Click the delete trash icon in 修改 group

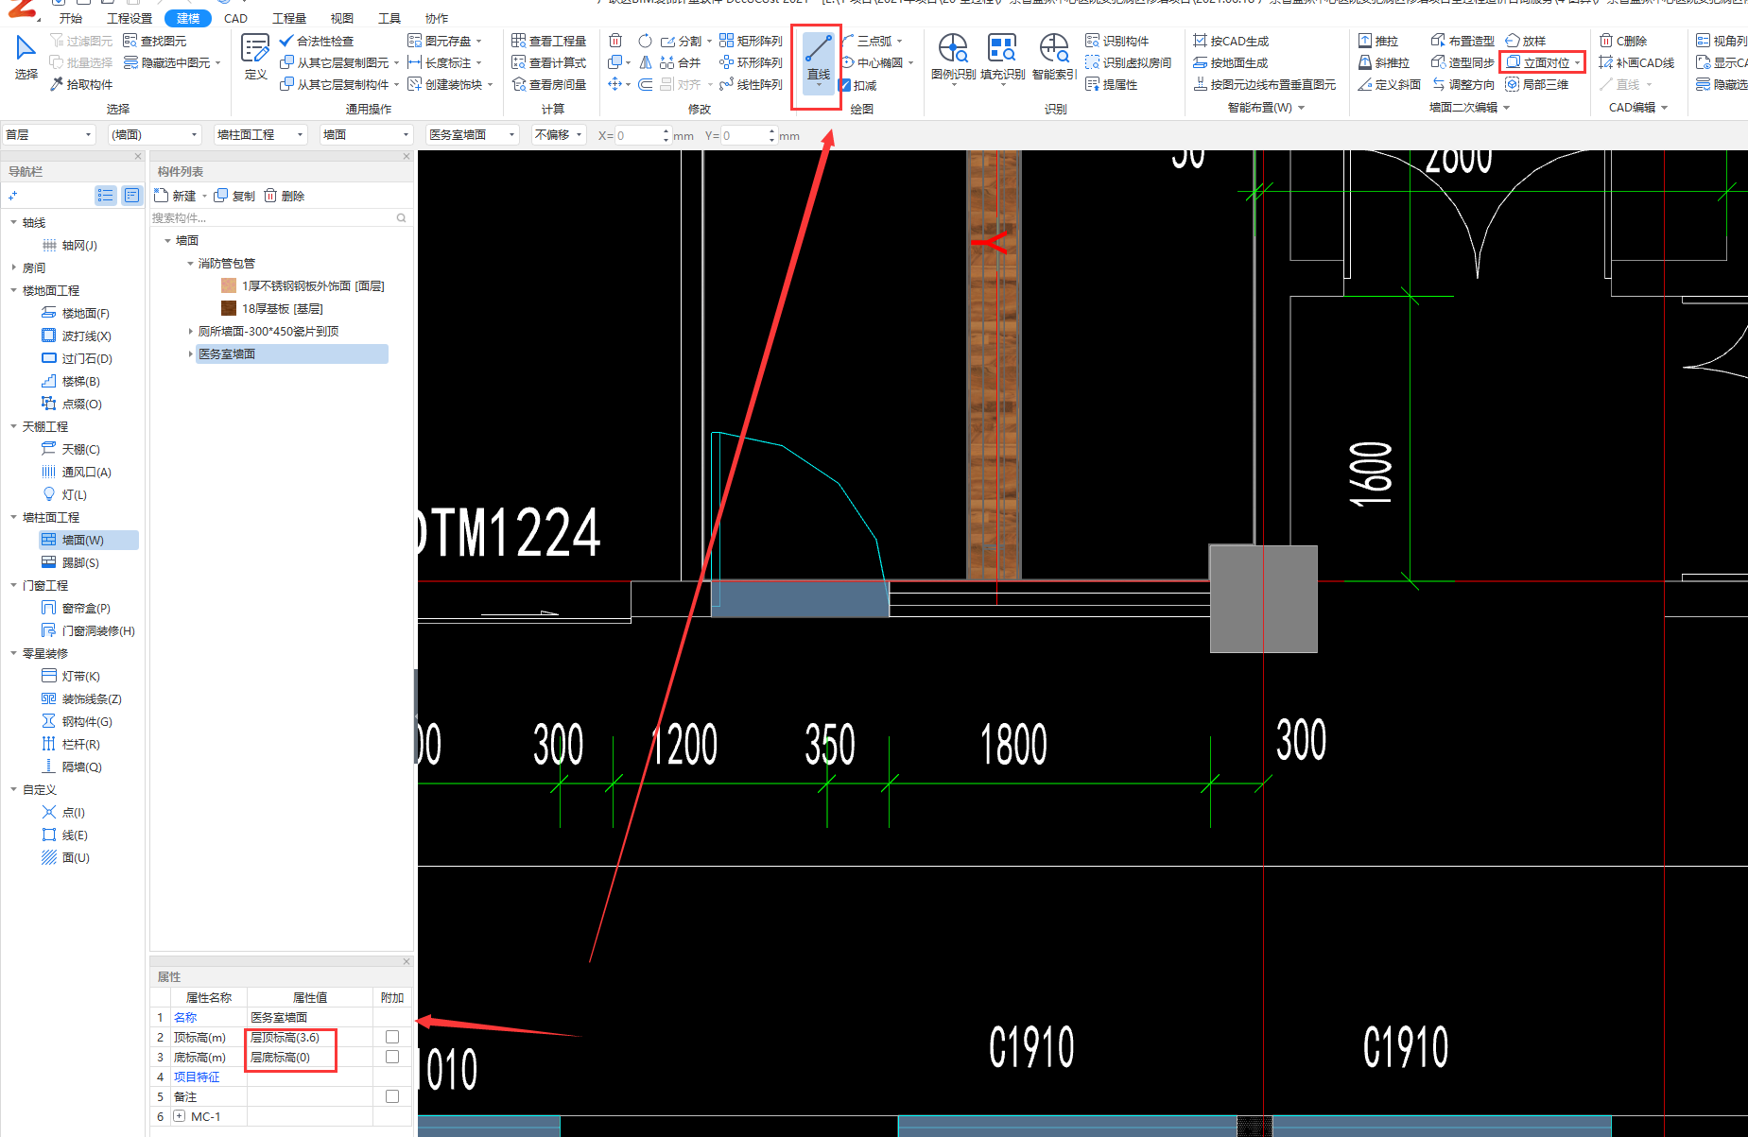coord(615,41)
